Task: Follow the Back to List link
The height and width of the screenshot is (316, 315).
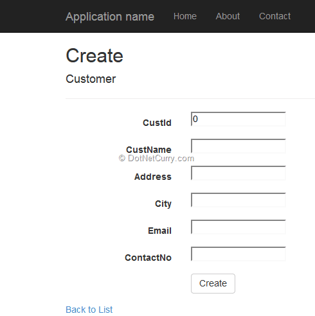Action: (89, 310)
